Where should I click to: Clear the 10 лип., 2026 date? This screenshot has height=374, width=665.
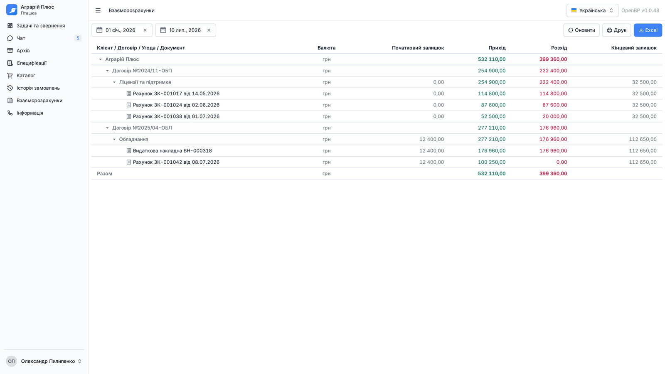tap(209, 30)
